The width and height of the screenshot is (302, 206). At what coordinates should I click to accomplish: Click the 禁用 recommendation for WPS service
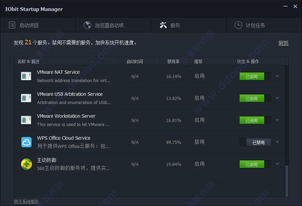pyautogui.click(x=199, y=142)
